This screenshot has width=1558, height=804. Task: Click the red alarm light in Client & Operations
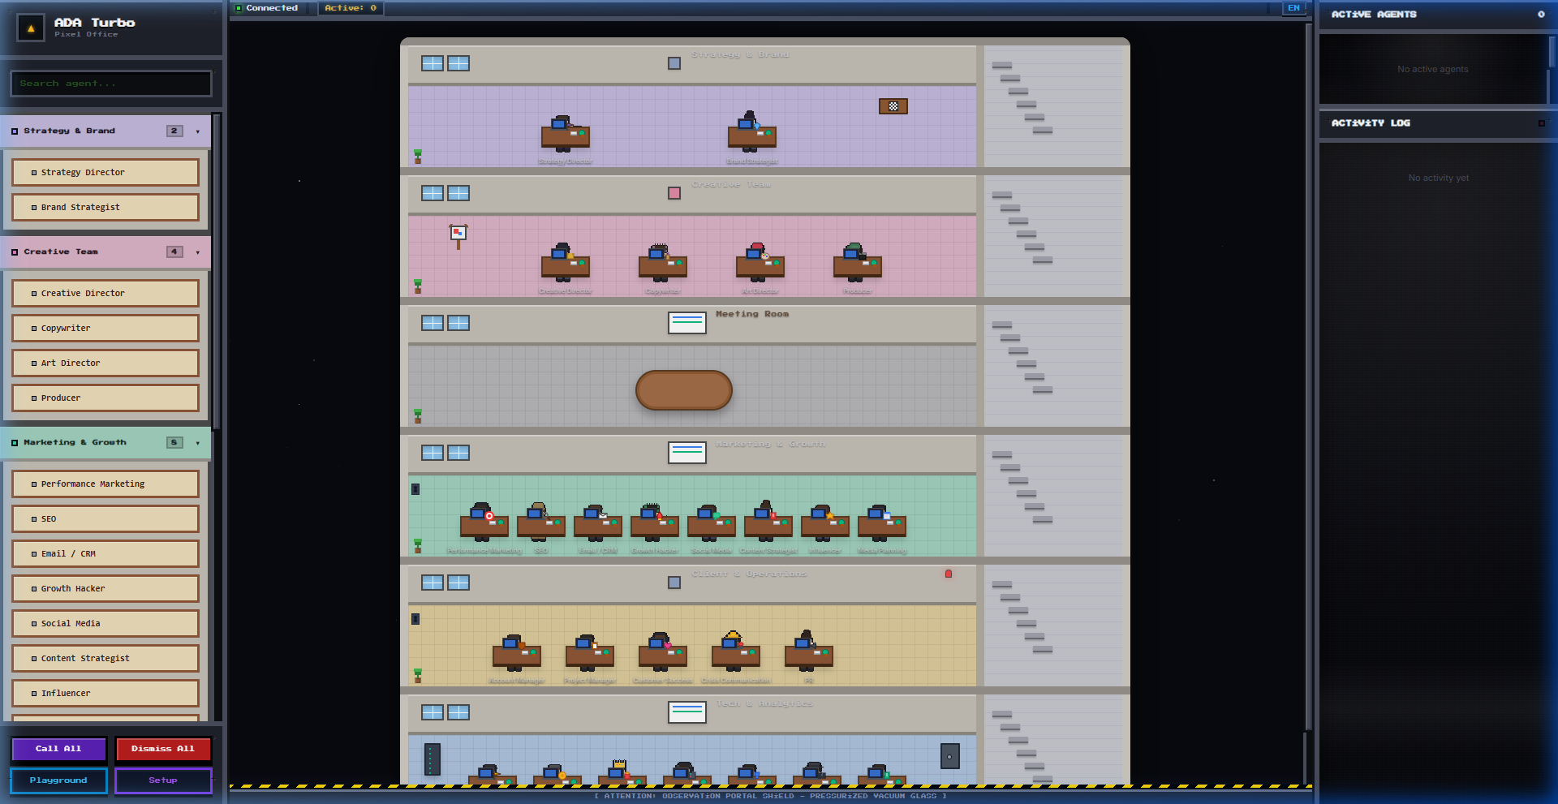(949, 574)
